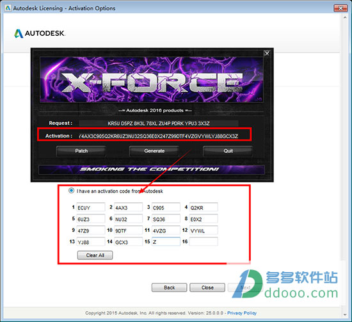
Task: Click the Clear All button
Action: (x=95, y=255)
